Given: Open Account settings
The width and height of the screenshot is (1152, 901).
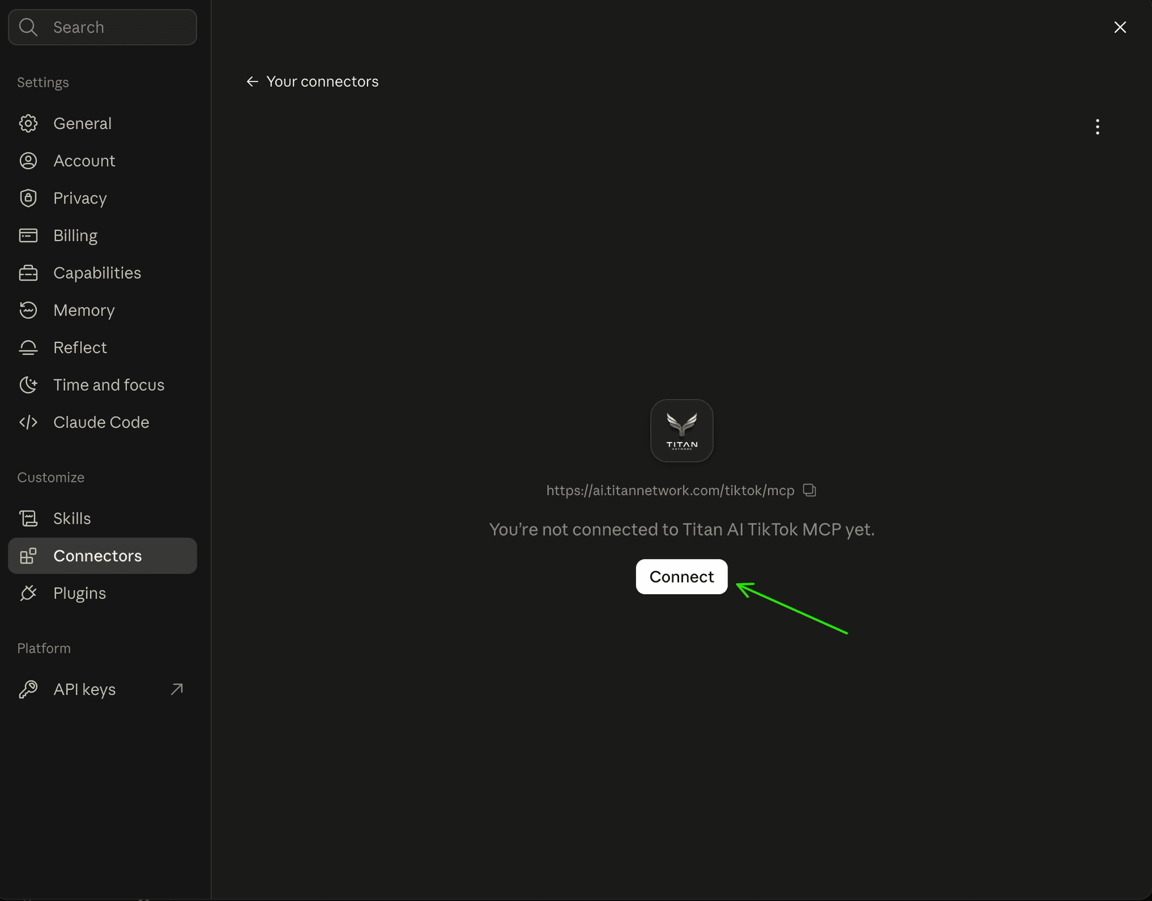Looking at the screenshot, I should (103, 161).
